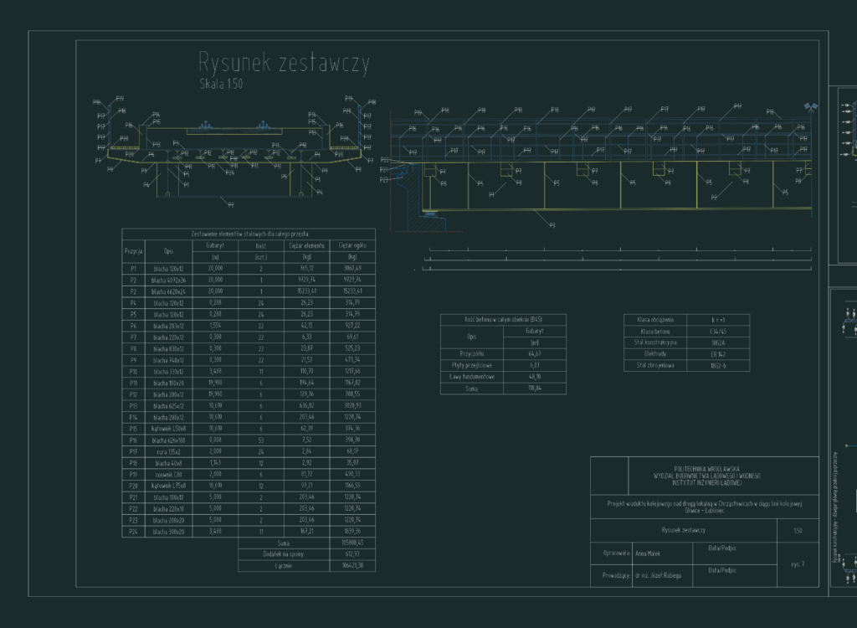The width and height of the screenshot is (857, 628).
Task: Click the total 'Suma:' label under steel table
Action: coord(284,543)
